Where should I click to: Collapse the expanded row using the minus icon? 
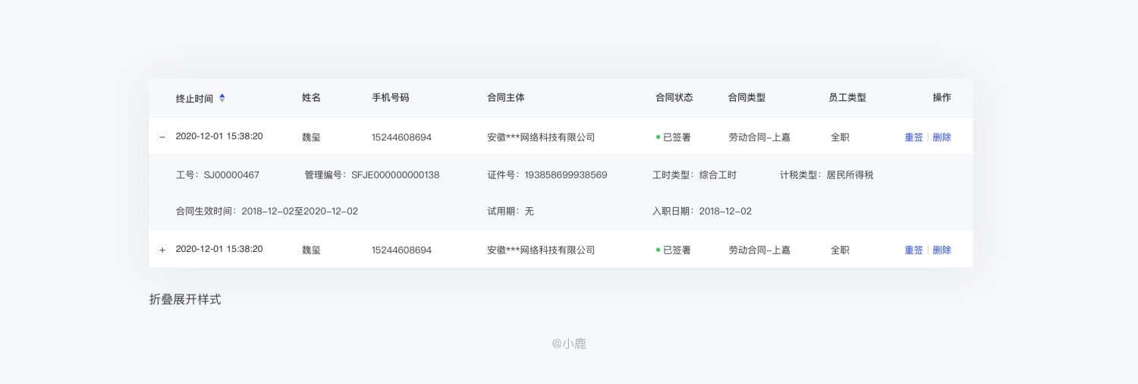click(162, 137)
